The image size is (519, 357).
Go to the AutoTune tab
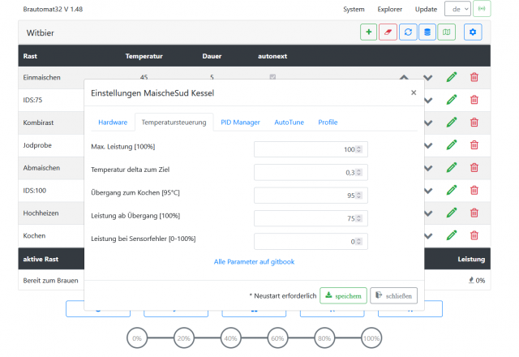pyautogui.click(x=289, y=123)
